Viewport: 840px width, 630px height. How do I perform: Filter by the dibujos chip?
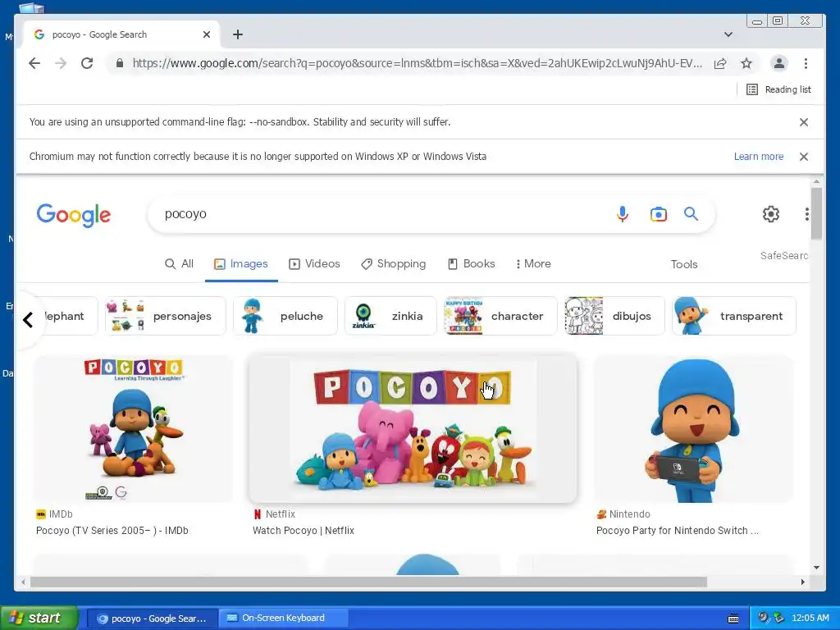pyautogui.click(x=614, y=316)
